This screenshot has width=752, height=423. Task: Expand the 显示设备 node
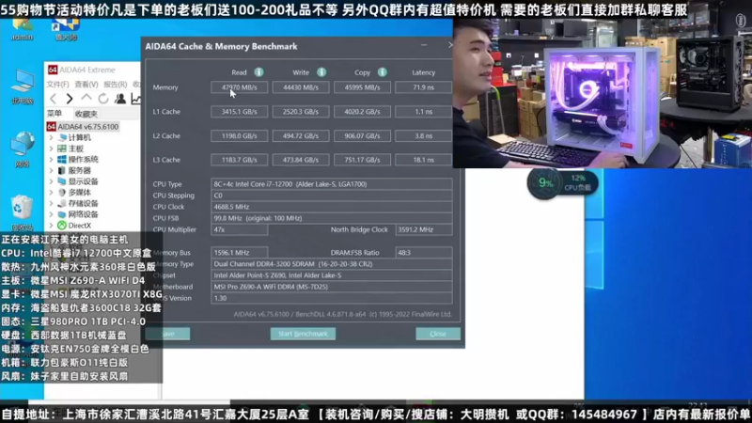click(x=52, y=181)
